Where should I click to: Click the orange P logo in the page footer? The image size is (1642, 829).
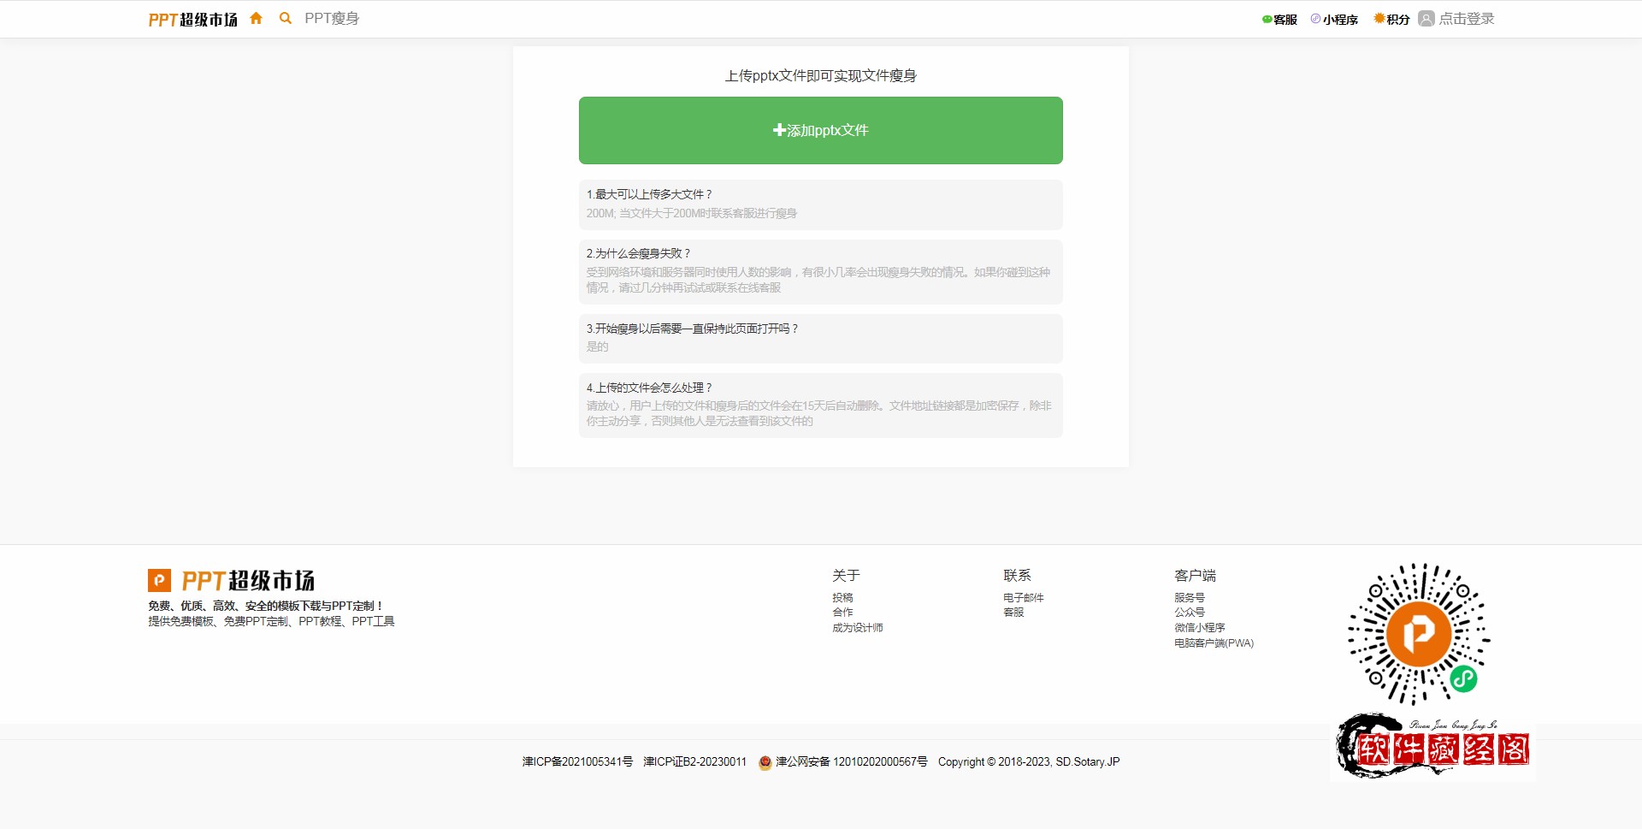click(x=159, y=581)
